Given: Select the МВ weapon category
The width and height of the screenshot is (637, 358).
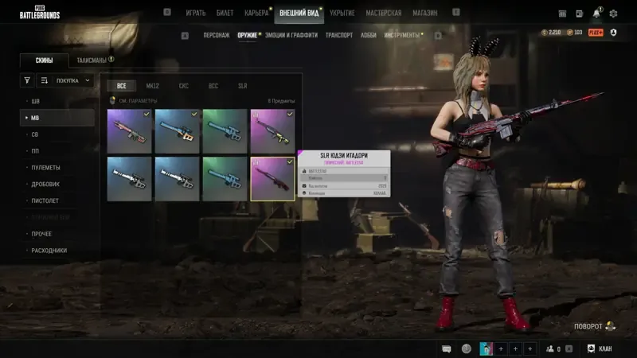Looking at the screenshot, I should [x=57, y=118].
